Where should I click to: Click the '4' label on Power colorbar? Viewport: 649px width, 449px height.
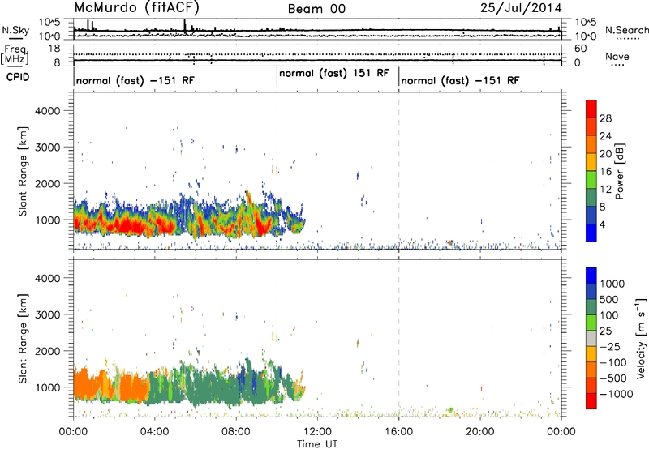coord(603,224)
